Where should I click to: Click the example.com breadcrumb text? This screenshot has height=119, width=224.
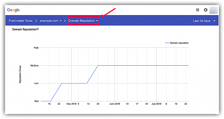49,21
